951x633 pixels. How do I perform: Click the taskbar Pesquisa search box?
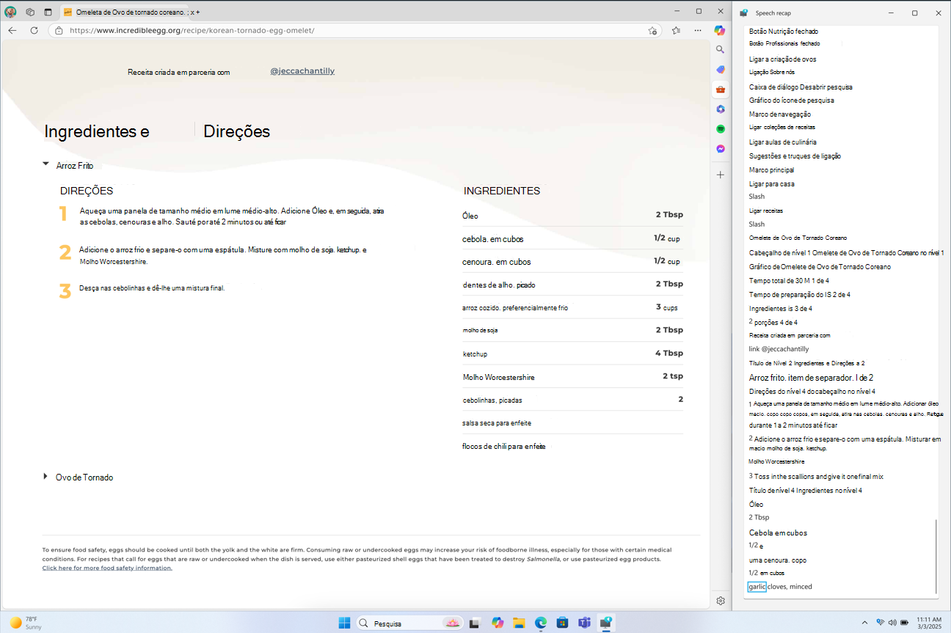coord(410,623)
